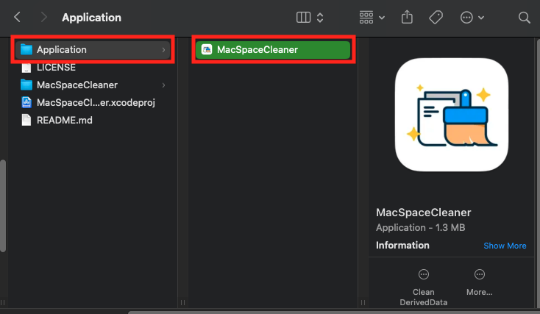Expand the Application folder chevron
This screenshot has height=314, width=540.
coord(163,50)
